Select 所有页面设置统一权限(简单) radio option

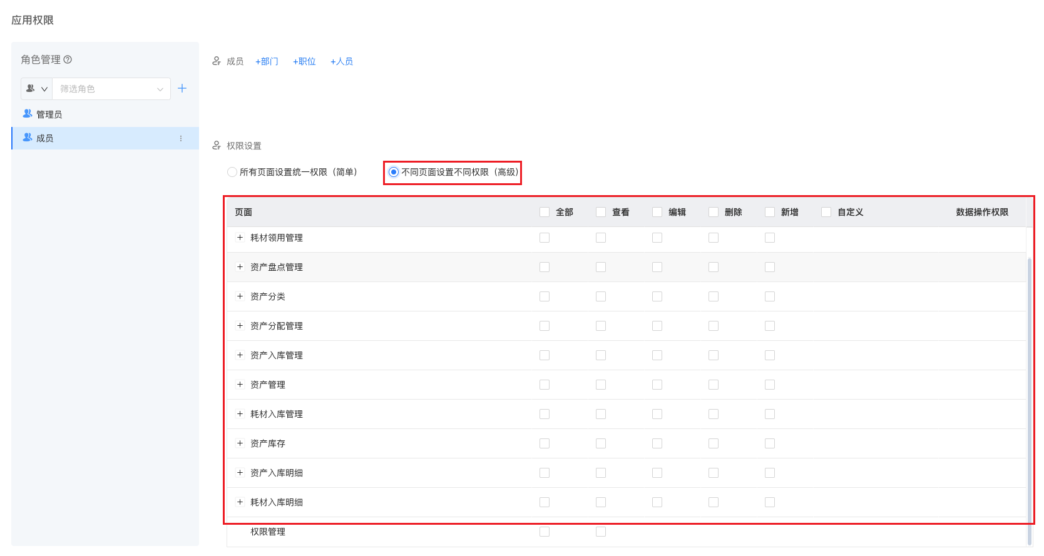232,172
